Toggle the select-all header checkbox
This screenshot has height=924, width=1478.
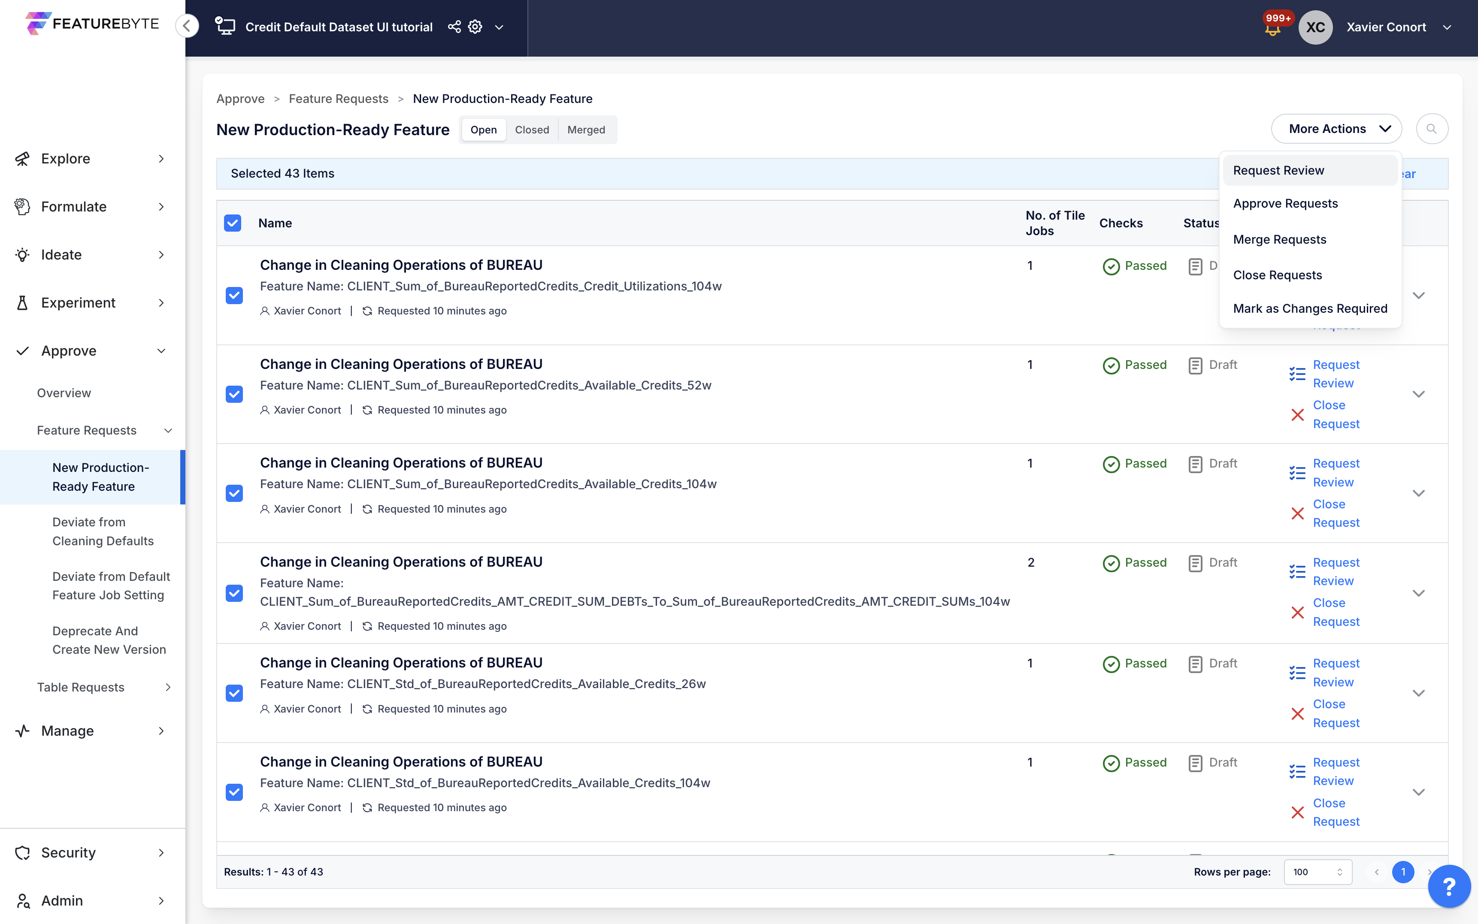click(233, 223)
